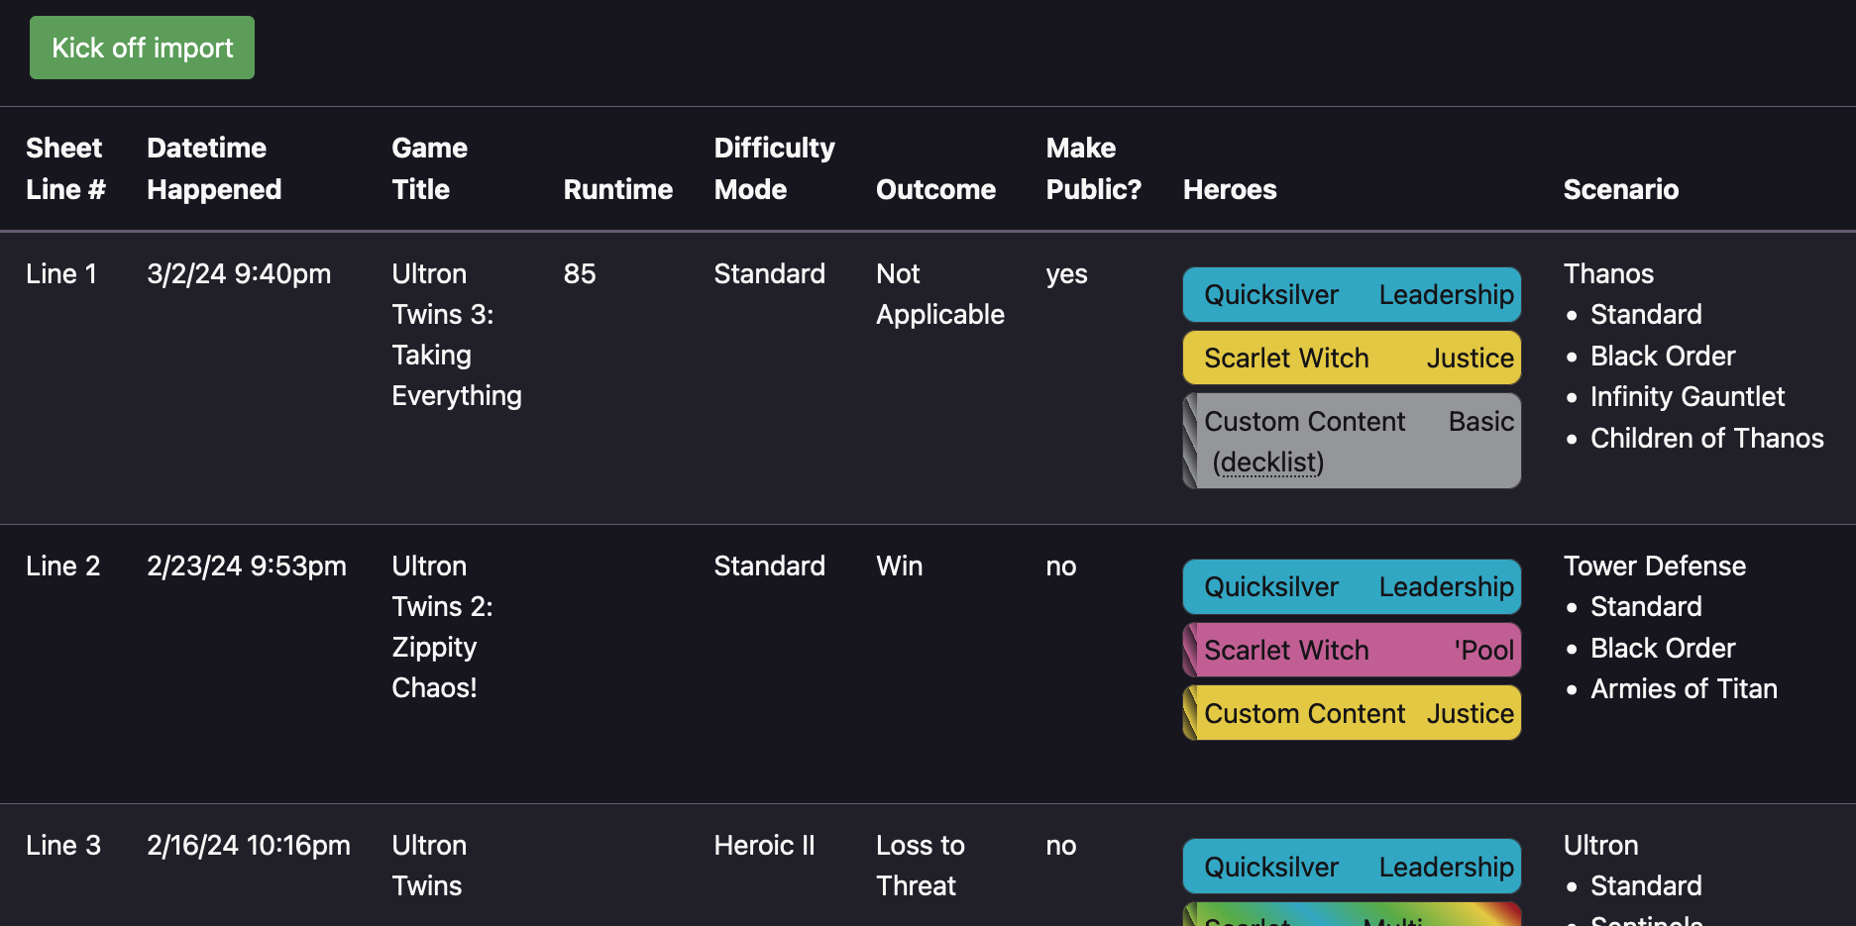Click the Scarlet Witch 'Pool badge on Line 2

1351,650
